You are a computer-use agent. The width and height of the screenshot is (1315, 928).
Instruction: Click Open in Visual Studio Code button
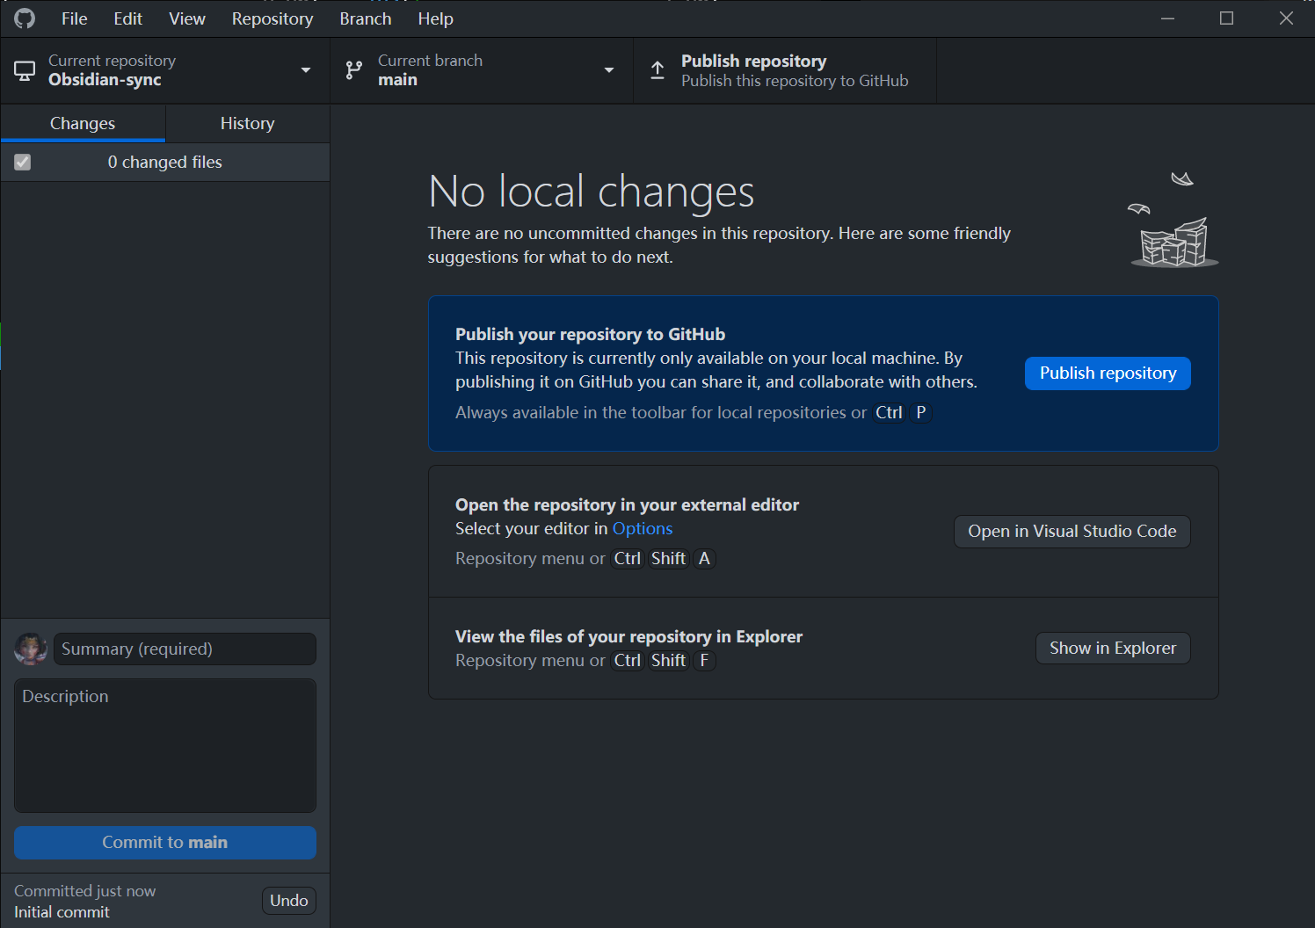[x=1072, y=532]
